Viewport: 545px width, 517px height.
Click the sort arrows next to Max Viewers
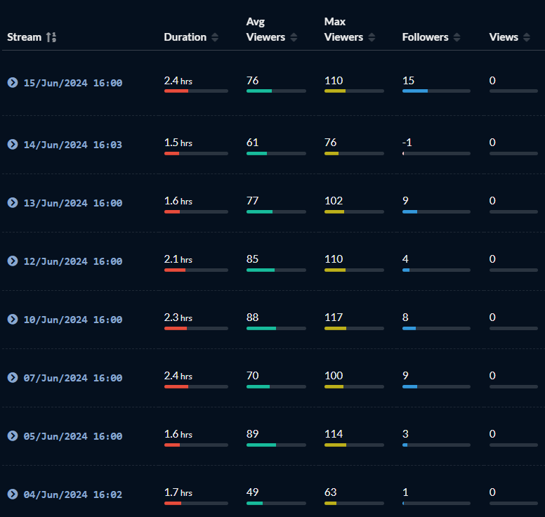click(x=372, y=37)
